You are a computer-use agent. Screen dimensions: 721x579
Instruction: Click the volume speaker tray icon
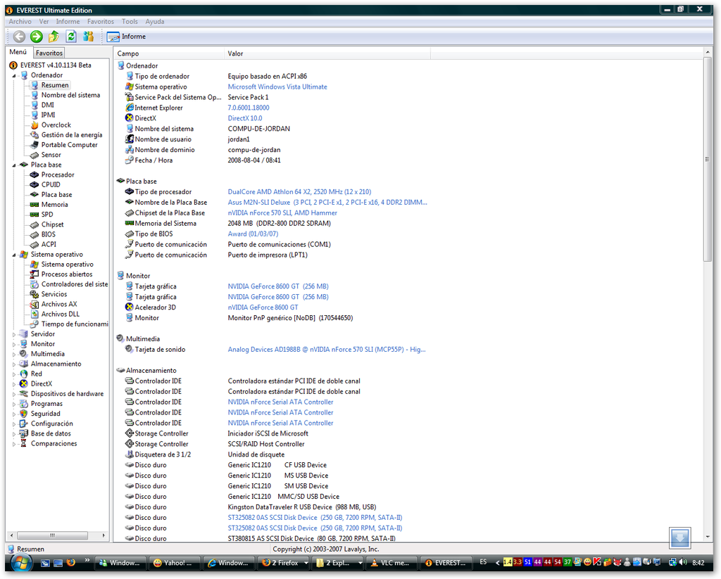tap(683, 562)
